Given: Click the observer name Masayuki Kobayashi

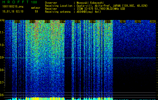Looking at the screenshot, I should (90, 3).
